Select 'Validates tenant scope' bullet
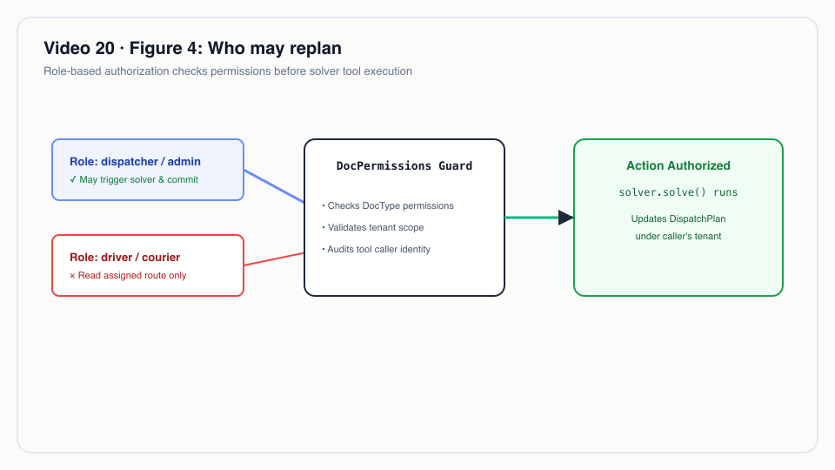The image size is (835, 470). click(373, 227)
